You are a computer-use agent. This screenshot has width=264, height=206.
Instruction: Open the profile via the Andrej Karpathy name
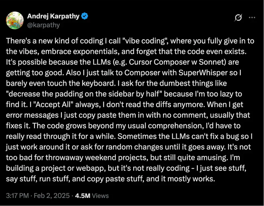[x=53, y=16]
